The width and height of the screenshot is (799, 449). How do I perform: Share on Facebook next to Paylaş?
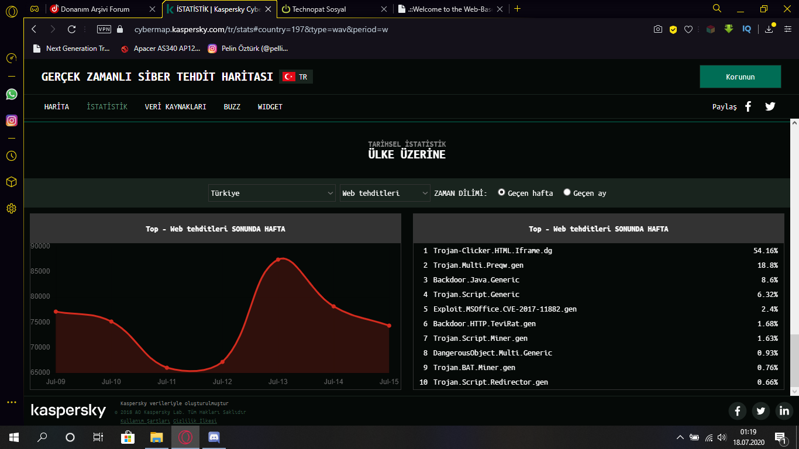(748, 106)
